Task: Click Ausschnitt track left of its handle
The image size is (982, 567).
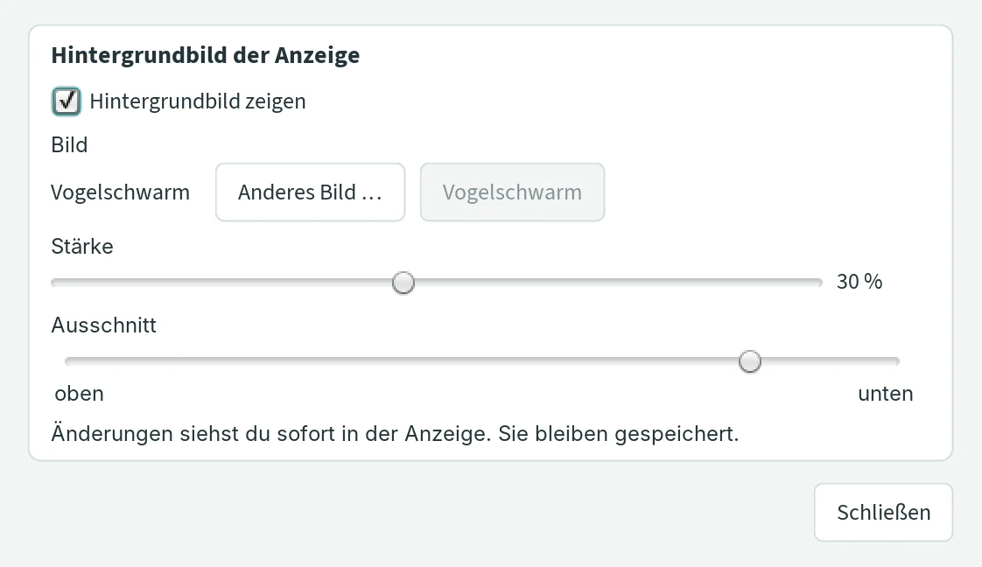Action: coord(402,361)
